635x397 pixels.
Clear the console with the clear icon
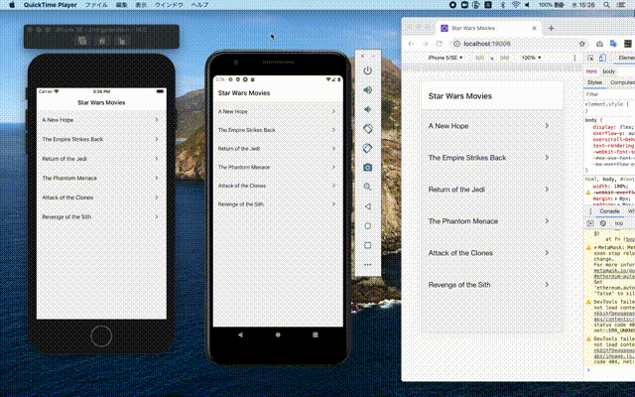pyautogui.click(x=603, y=223)
